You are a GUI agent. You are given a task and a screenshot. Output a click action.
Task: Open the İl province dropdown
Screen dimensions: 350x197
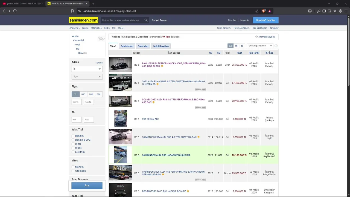click(x=87, y=69)
